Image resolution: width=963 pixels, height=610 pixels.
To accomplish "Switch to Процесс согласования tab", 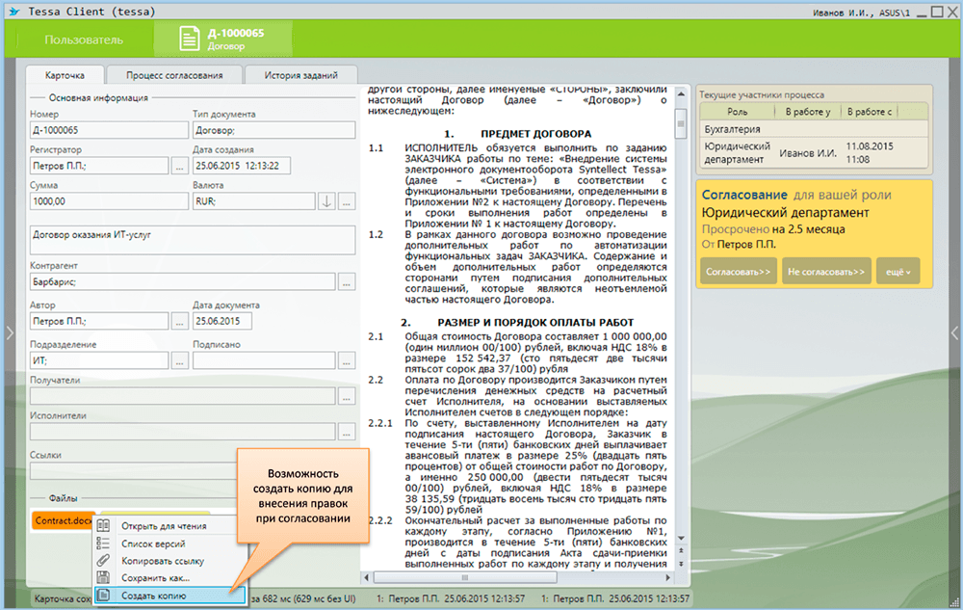I will (174, 75).
